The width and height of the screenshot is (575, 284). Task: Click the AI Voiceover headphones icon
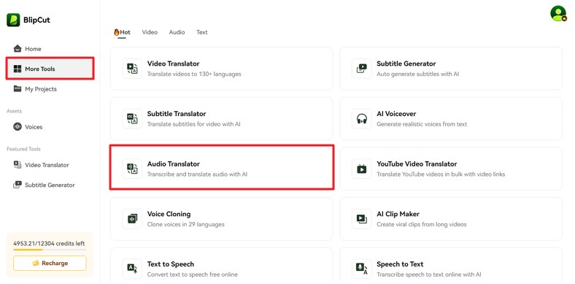click(x=362, y=118)
